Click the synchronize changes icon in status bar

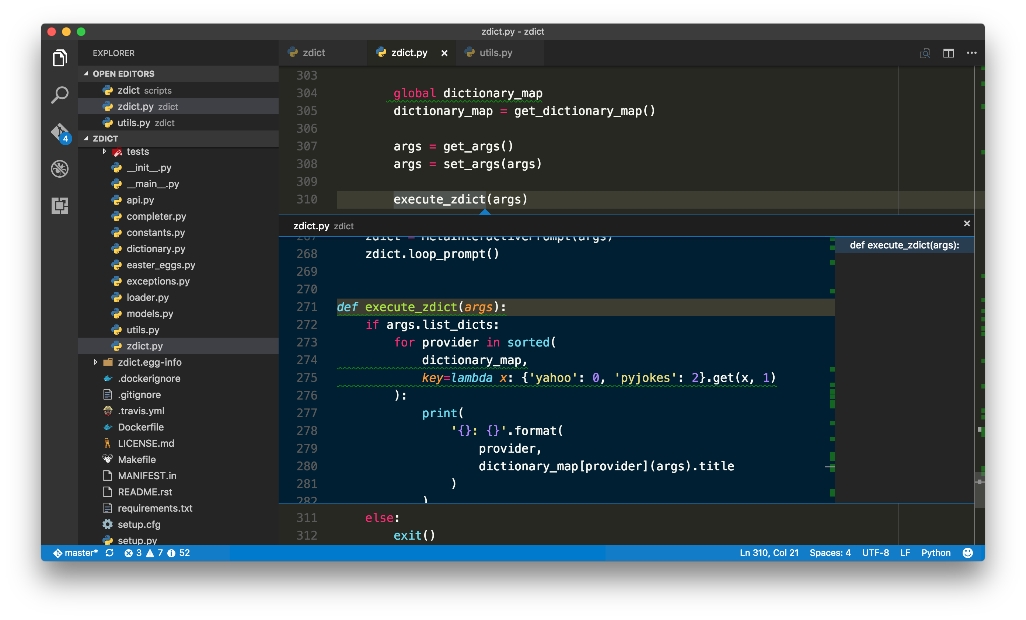[109, 553]
